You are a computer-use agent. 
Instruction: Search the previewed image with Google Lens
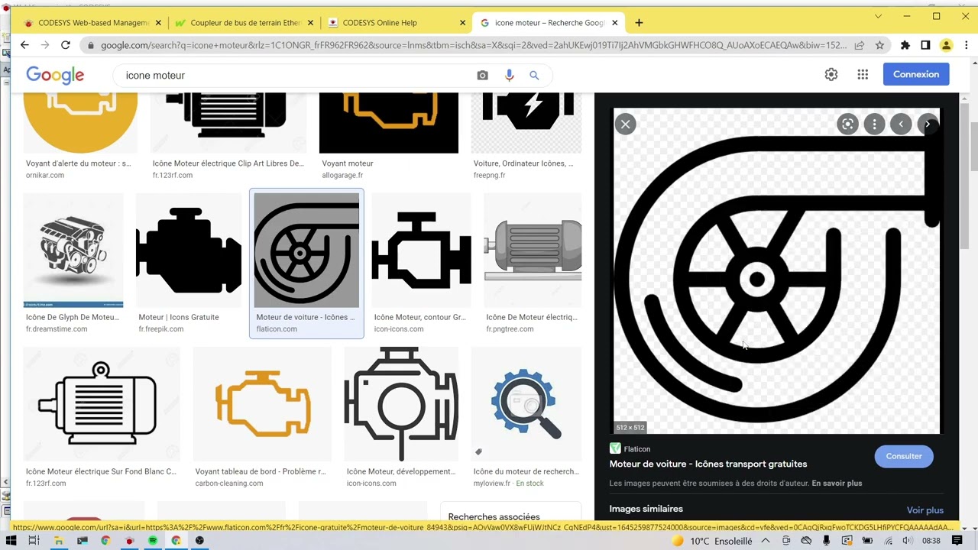pyautogui.click(x=847, y=125)
